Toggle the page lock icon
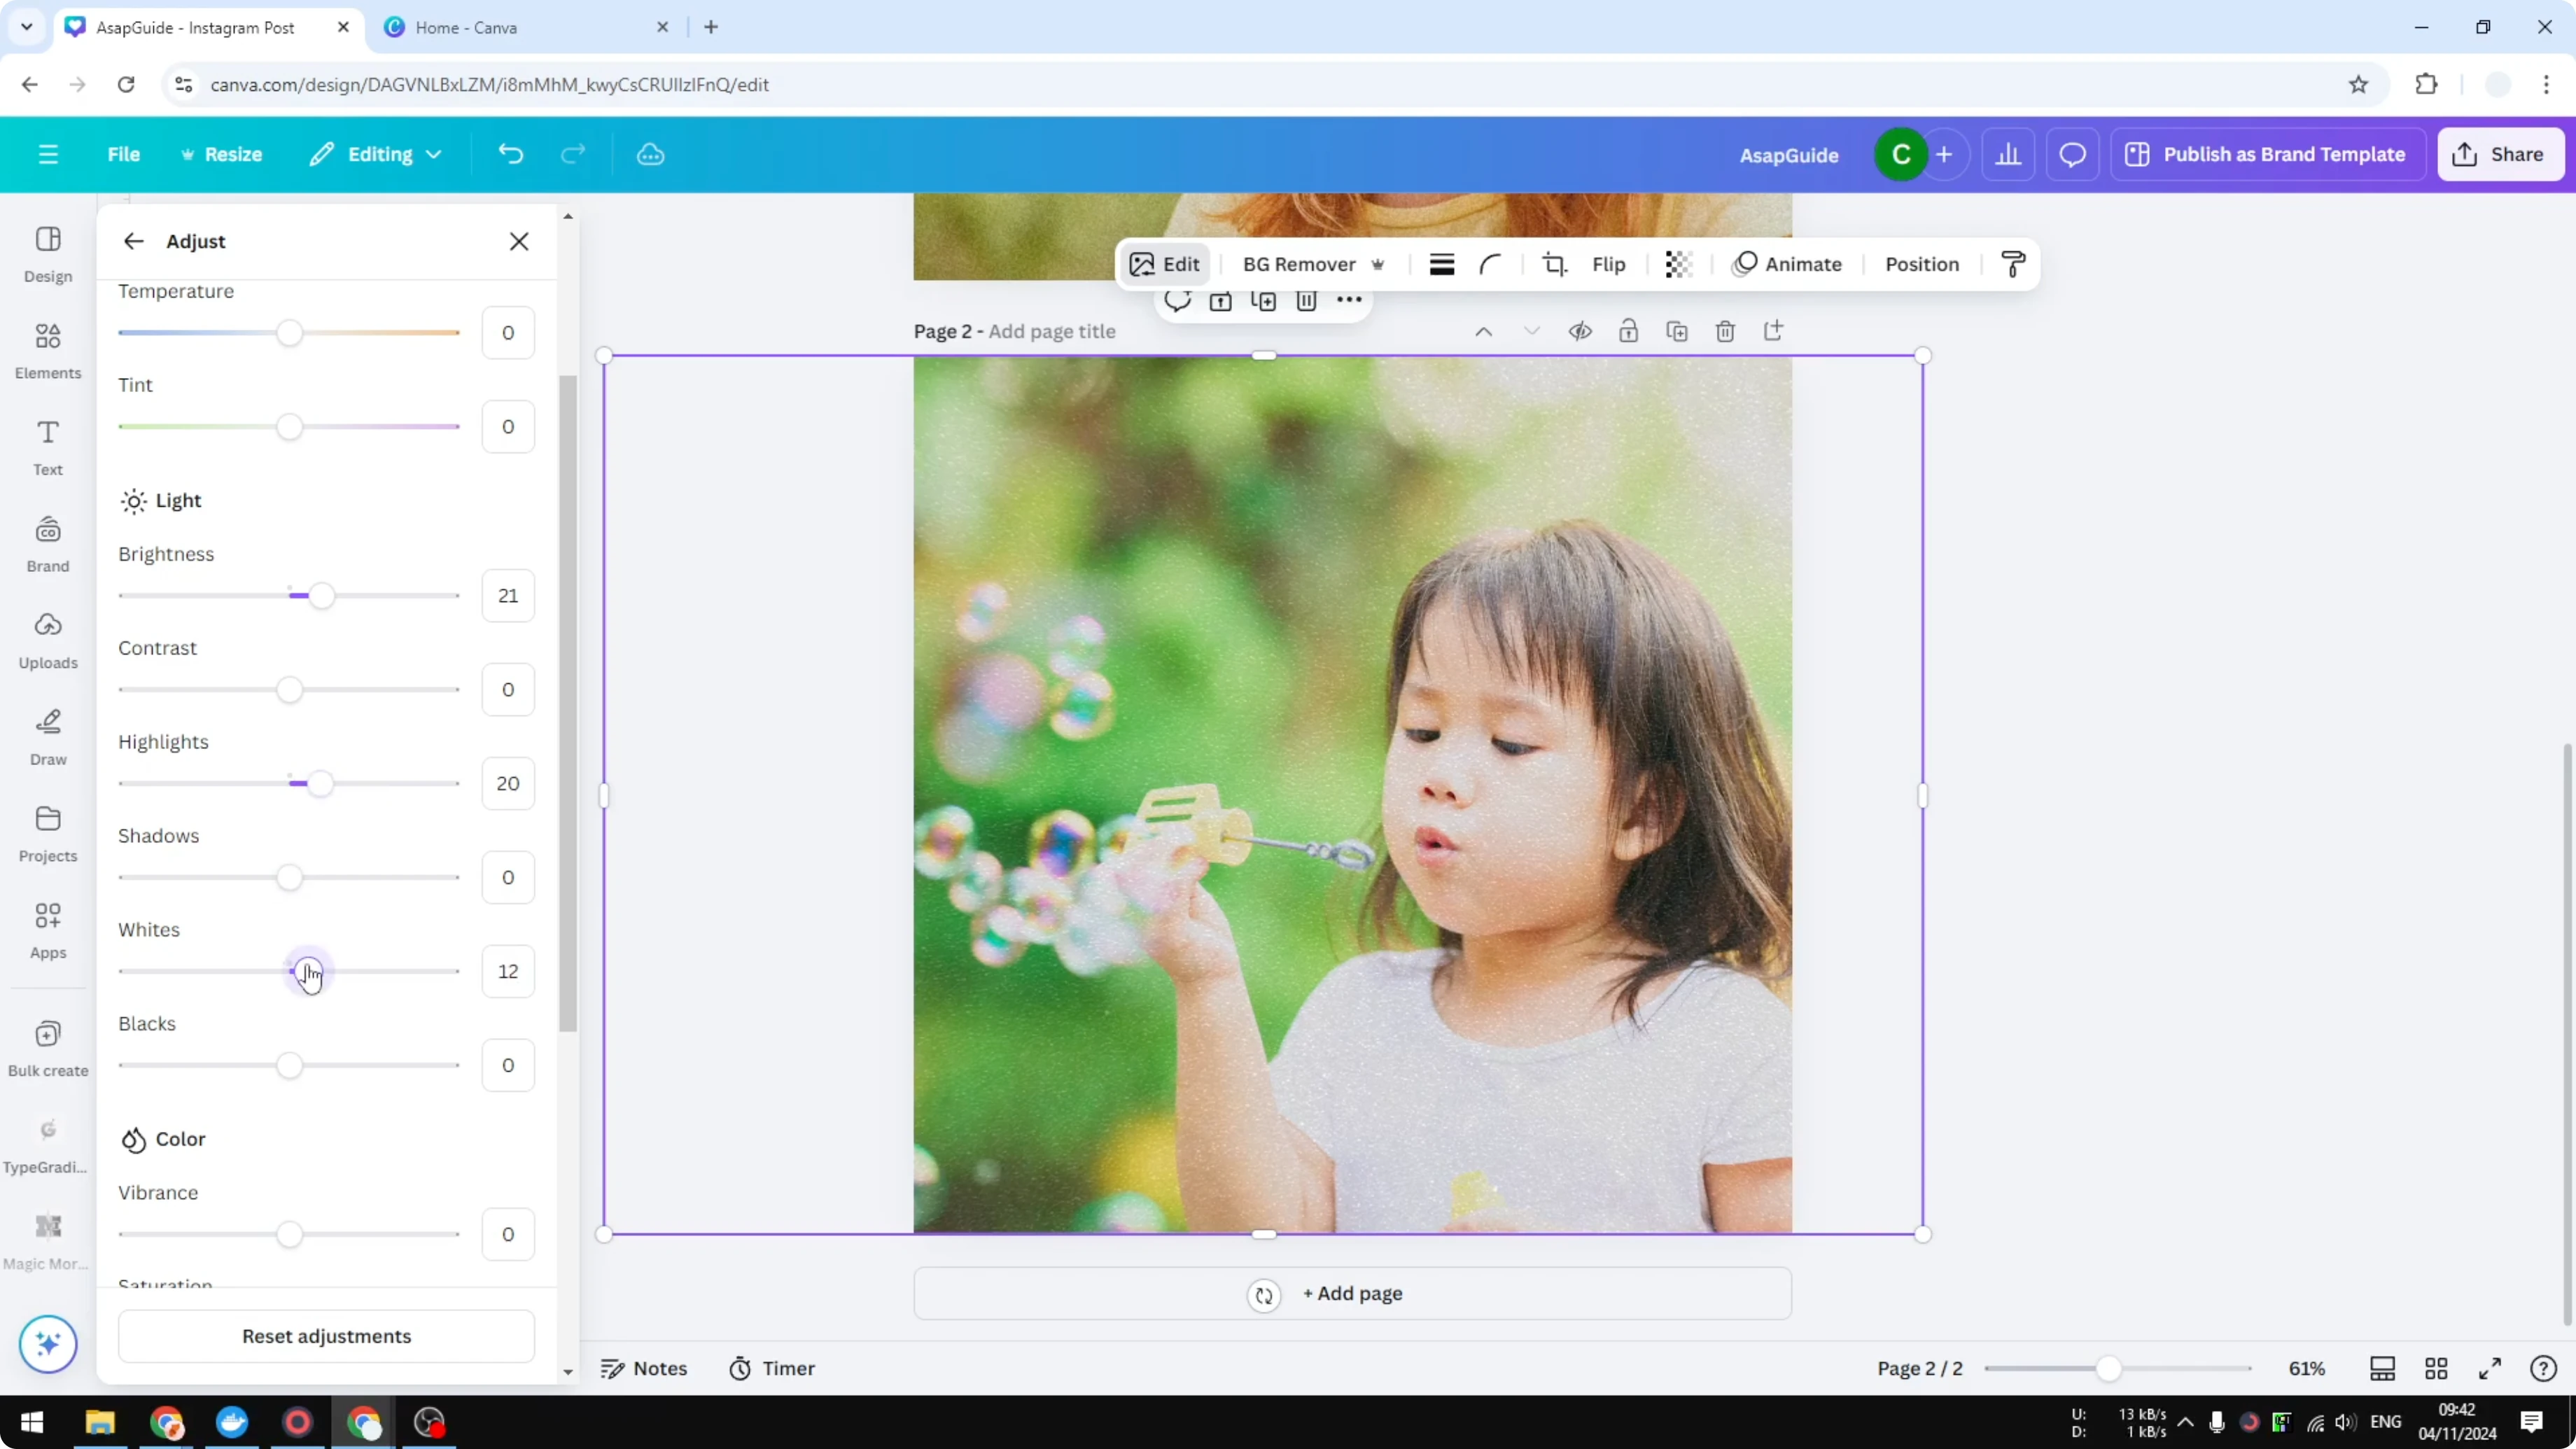Viewport: 2576px width, 1449px height. [1628, 330]
